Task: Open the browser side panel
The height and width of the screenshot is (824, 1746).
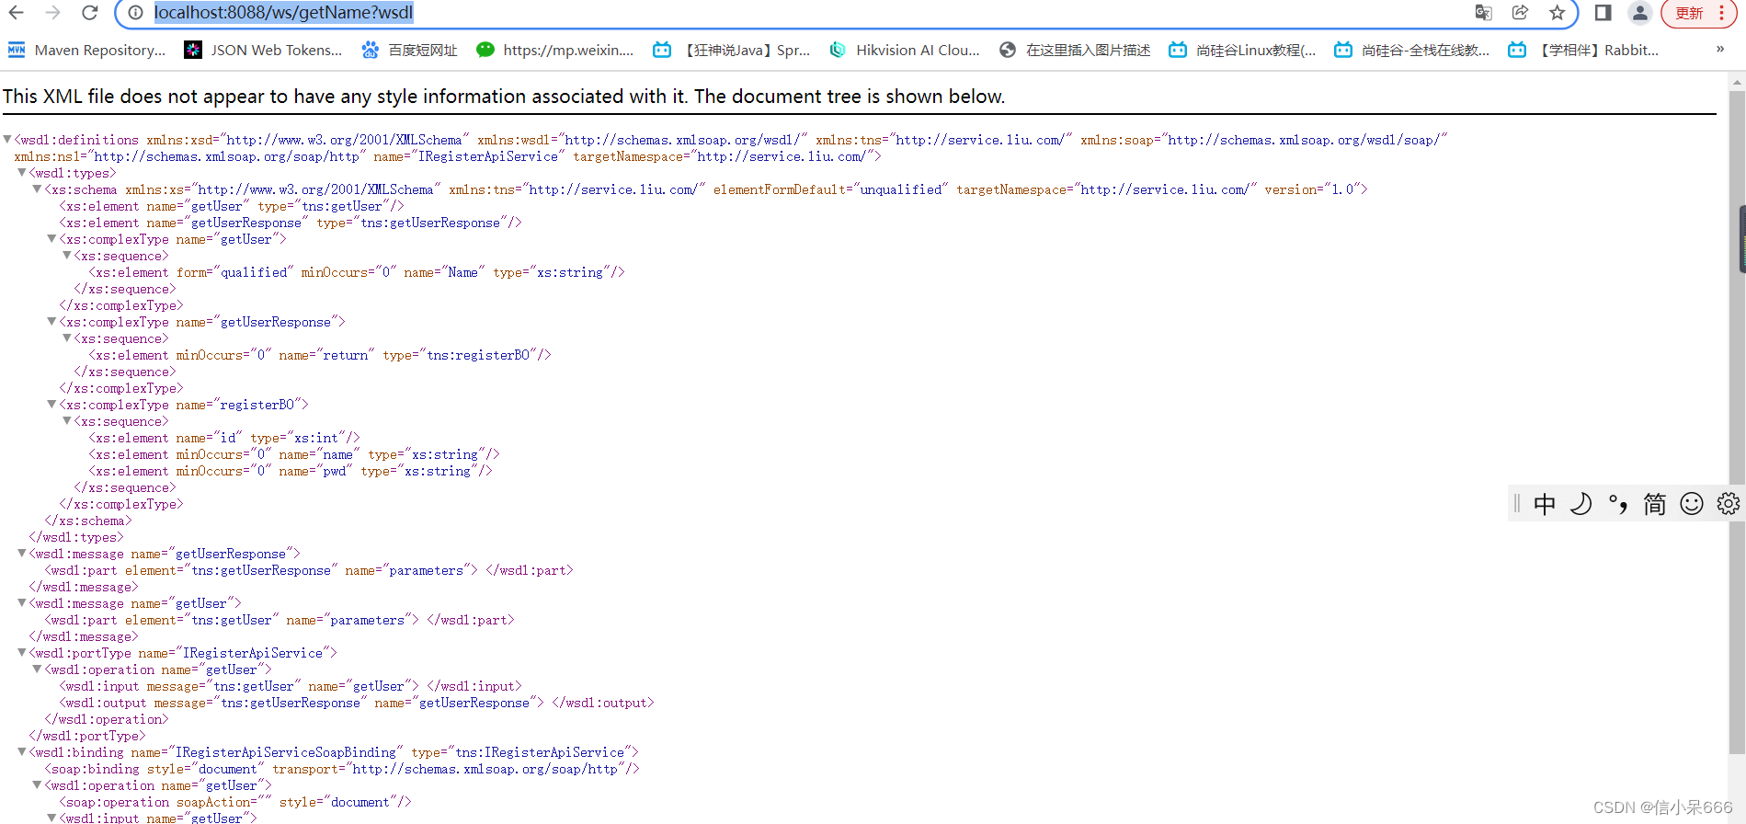Action: point(1603,13)
